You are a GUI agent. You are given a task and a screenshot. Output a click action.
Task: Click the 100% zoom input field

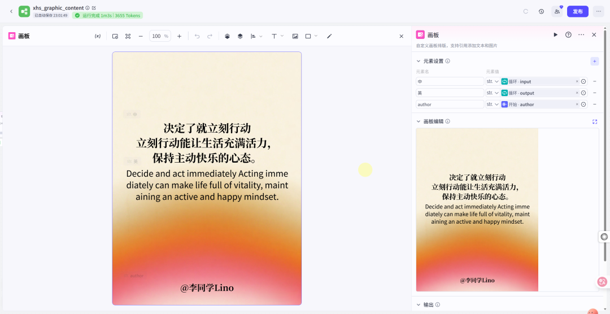160,36
